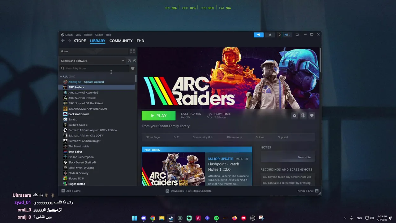
Task: Show hidden system tray icons chevron
Action: pos(345,218)
